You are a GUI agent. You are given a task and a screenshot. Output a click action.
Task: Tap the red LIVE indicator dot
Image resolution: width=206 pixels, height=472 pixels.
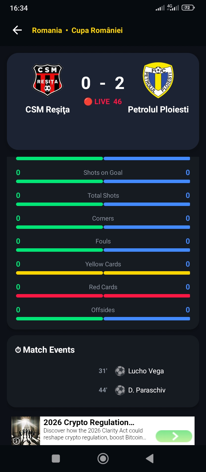[x=88, y=102]
